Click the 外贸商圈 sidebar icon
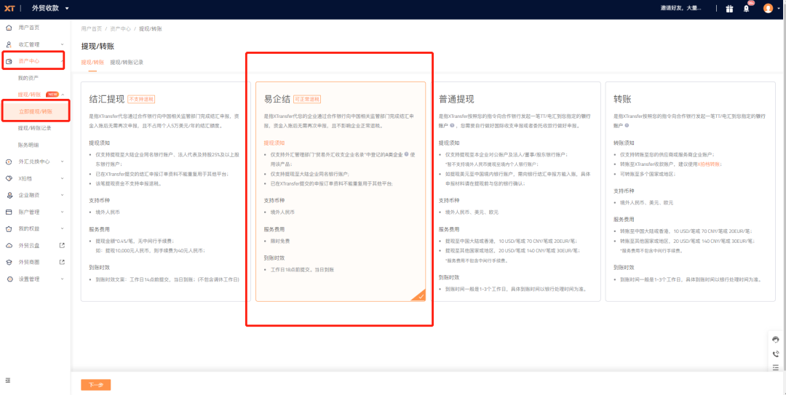 coord(9,262)
